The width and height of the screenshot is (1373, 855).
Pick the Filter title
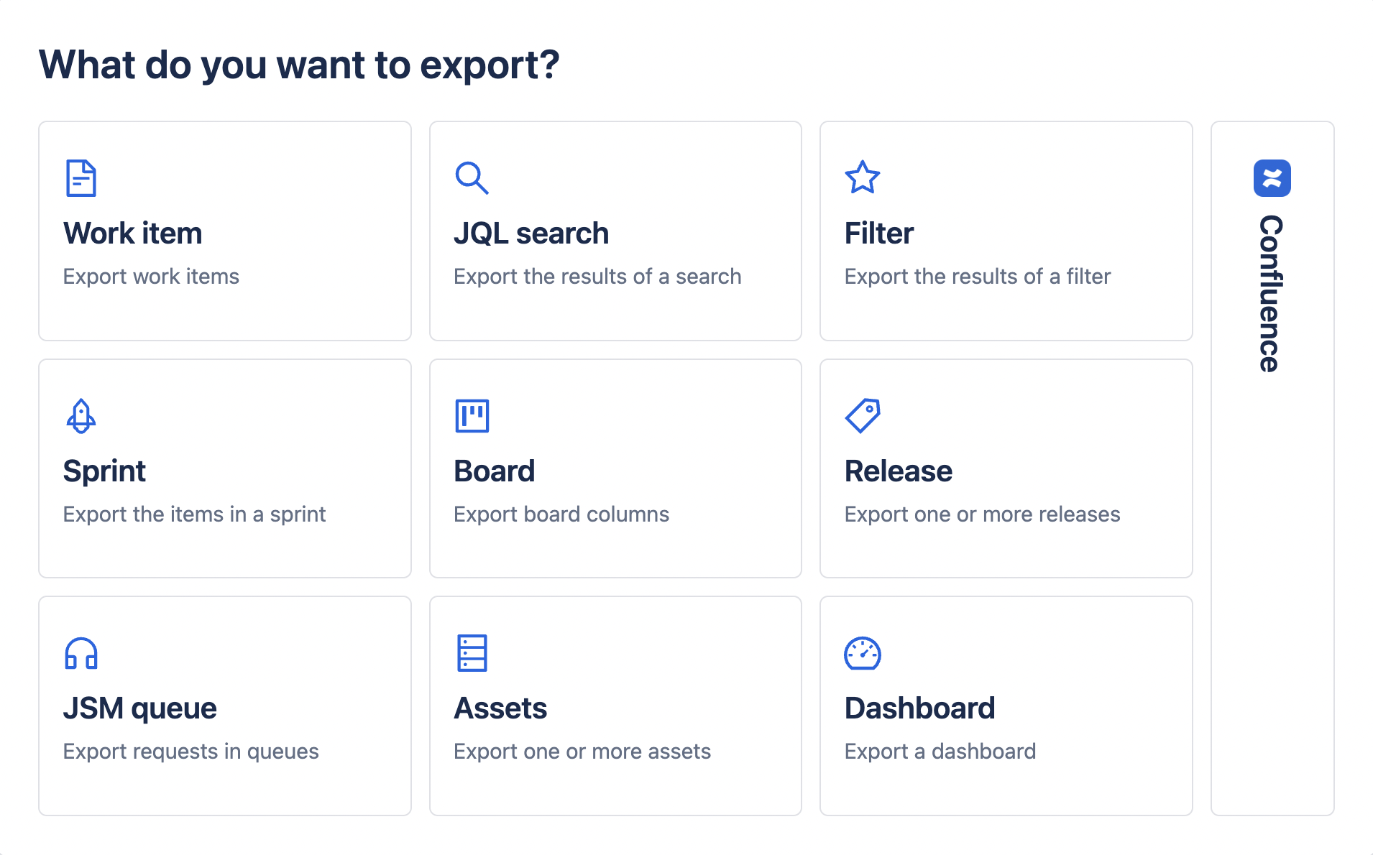(878, 234)
